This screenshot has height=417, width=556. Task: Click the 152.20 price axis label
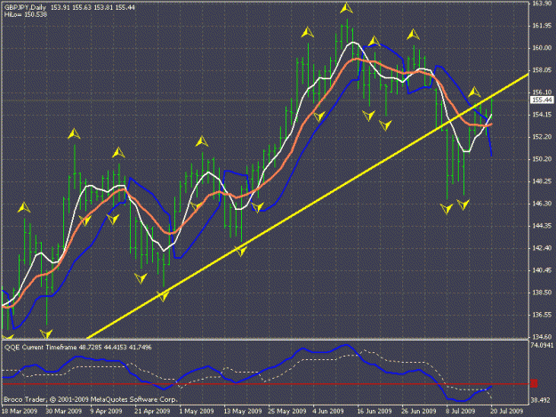(542, 137)
